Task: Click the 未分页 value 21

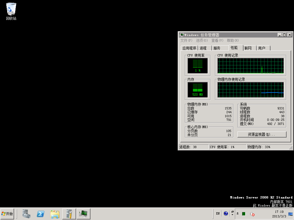Action: 229,135
